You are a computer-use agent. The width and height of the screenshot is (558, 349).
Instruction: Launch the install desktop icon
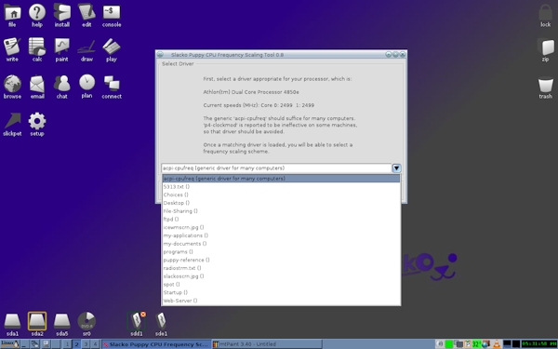[62, 15]
